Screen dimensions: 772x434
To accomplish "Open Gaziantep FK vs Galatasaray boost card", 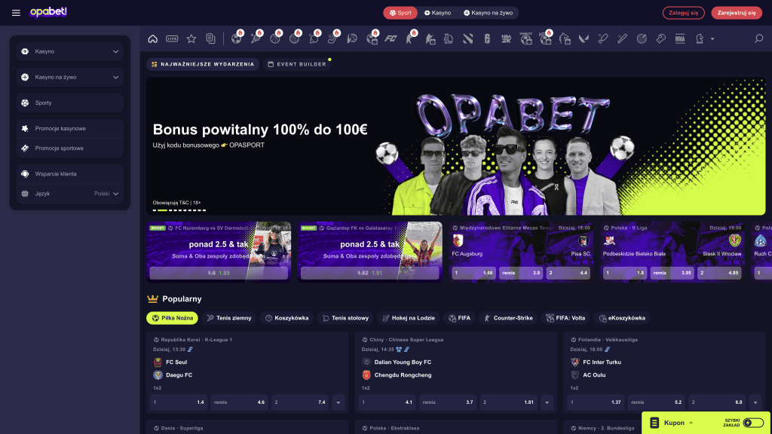I will click(369, 252).
